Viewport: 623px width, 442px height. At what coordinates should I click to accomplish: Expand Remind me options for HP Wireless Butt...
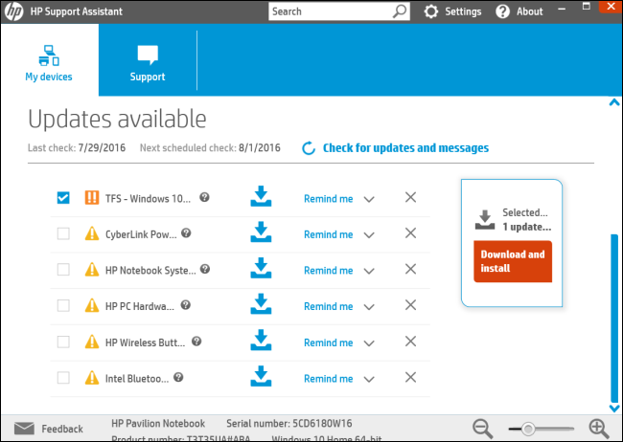[369, 343]
